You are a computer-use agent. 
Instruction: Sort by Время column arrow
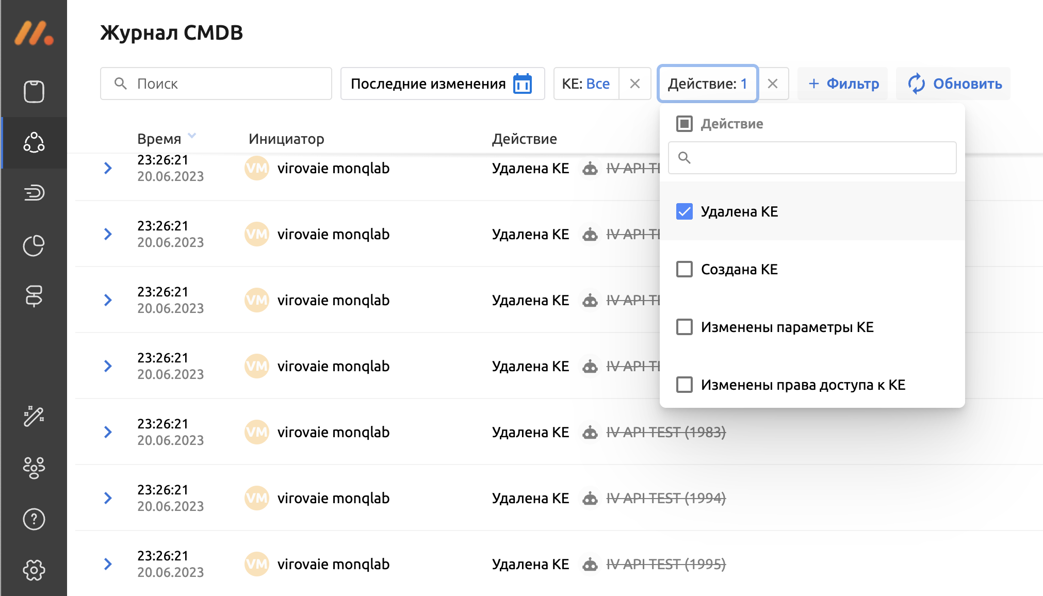click(192, 136)
